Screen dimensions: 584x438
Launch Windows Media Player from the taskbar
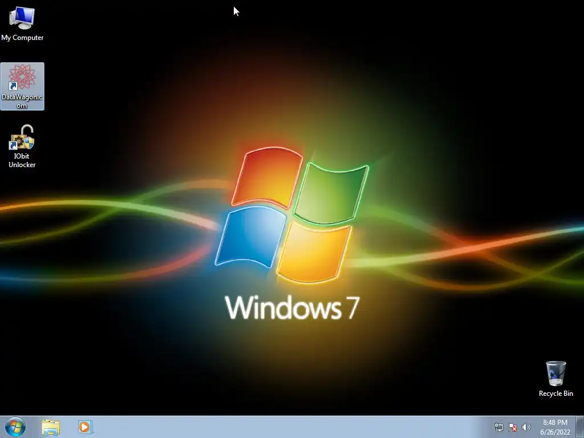[x=86, y=427]
